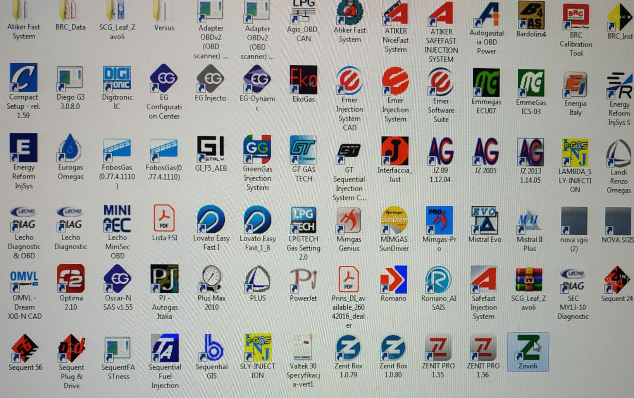Viewport: 634px width, 398px height.
Task: Launch ZENIT PRO 1.56
Action: click(x=483, y=357)
